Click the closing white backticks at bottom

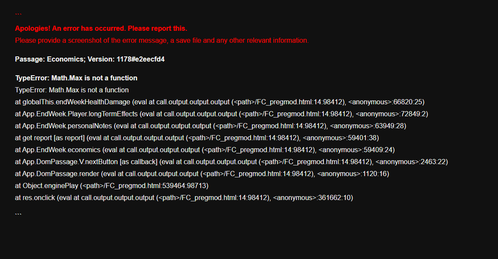click(x=18, y=214)
